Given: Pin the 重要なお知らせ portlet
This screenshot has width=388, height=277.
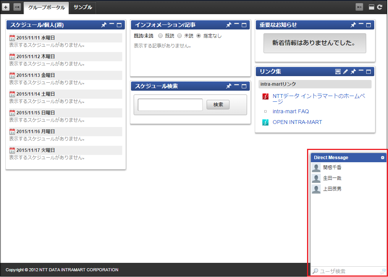Looking at the screenshot, I should (353, 24).
